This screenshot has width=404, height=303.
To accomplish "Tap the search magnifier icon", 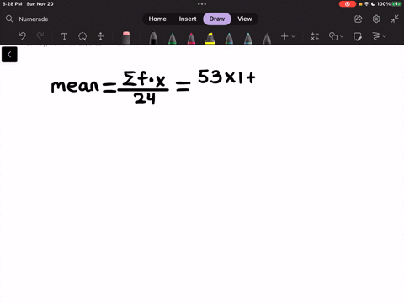I will pyautogui.click(x=9, y=19).
